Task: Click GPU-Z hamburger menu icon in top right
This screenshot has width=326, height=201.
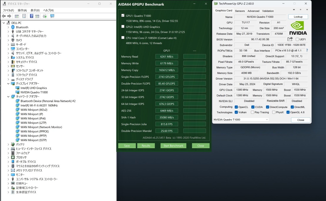Action: pyautogui.click(x=307, y=10)
